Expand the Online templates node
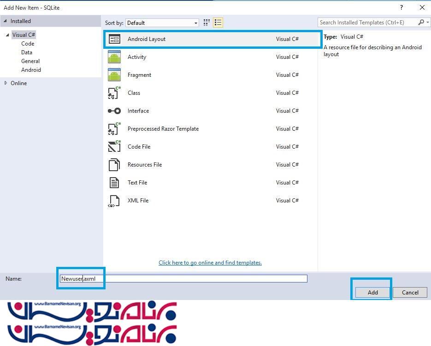 point(6,83)
